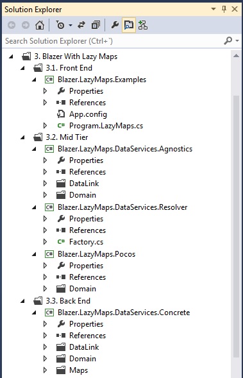Click the Search Solution Explorer field
243x378 pixels.
tap(113, 41)
